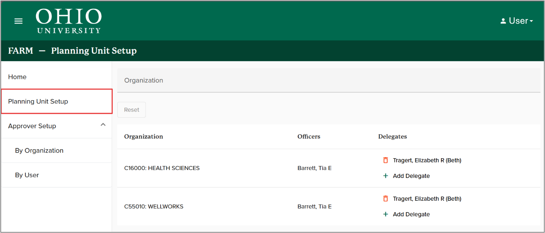Click the Delegates column header
The height and width of the screenshot is (233, 545).
pyautogui.click(x=392, y=137)
